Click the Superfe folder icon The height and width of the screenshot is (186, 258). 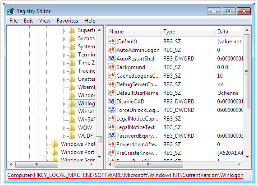coord(72,30)
